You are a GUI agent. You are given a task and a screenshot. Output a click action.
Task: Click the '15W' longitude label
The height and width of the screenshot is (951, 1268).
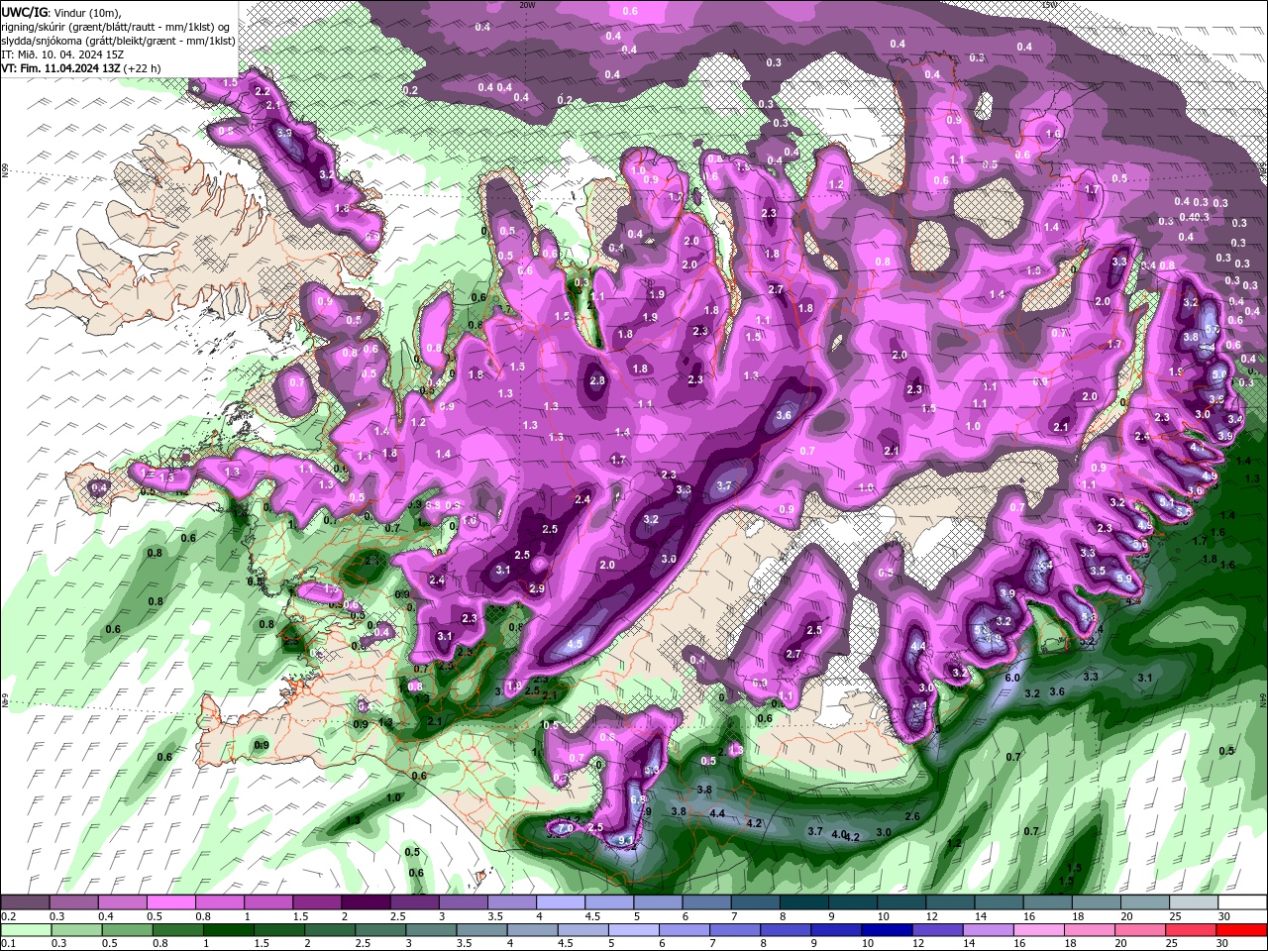click(1050, 5)
